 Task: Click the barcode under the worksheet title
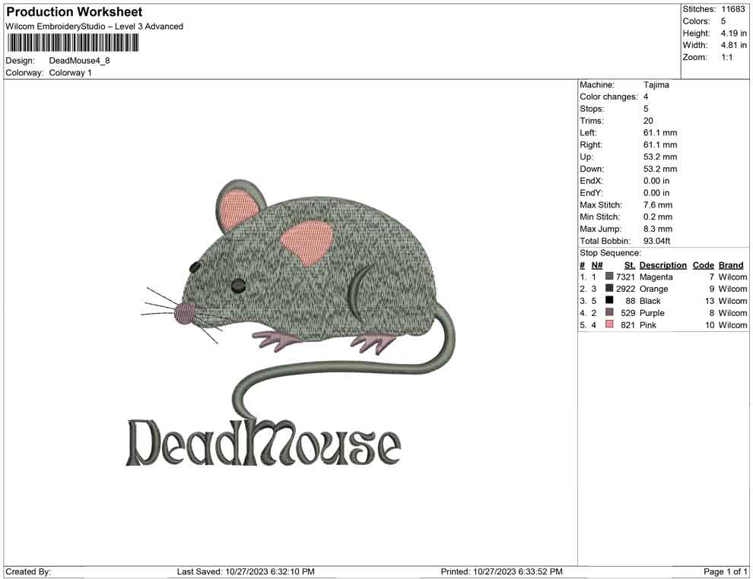(72, 43)
